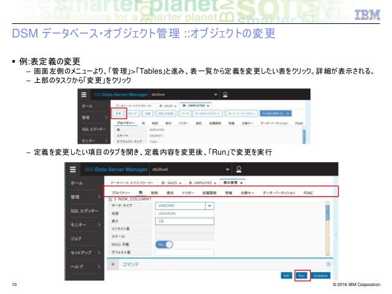392x294 pixels.
Task: Click scrollbar in the EMPLOYEE properties list
Action: [x=304, y=136]
